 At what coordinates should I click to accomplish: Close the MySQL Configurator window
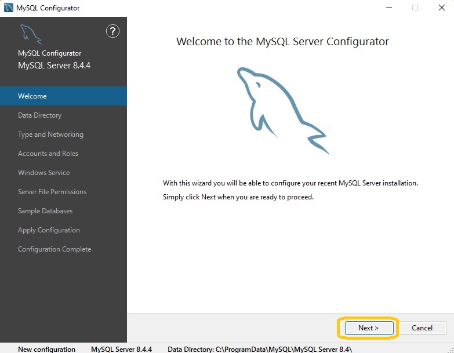tap(442, 8)
